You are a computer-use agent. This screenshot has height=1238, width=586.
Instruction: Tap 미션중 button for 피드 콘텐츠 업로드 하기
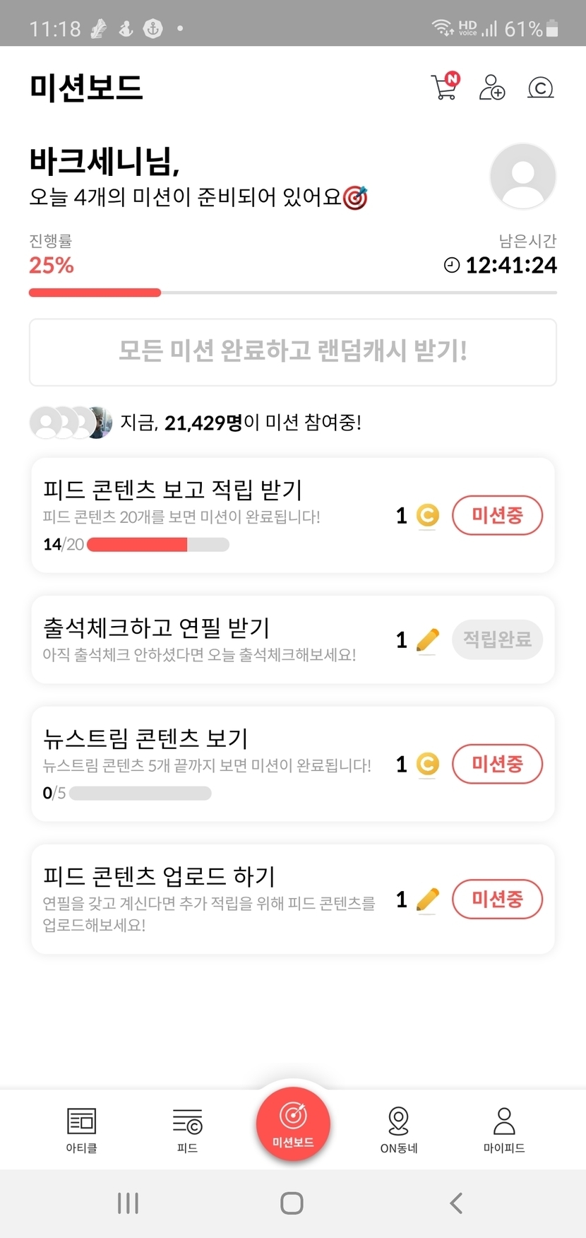[497, 899]
